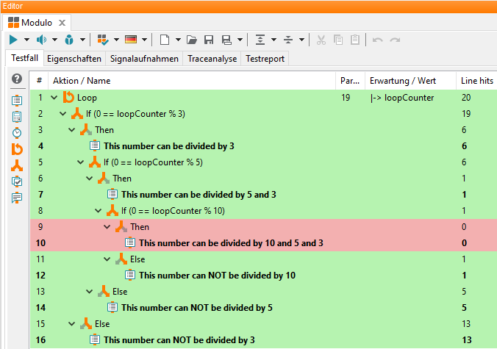Select 'divided by 10 and 5 and 3' row
Screen dimensions: 497x349
[x=264, y=243]
